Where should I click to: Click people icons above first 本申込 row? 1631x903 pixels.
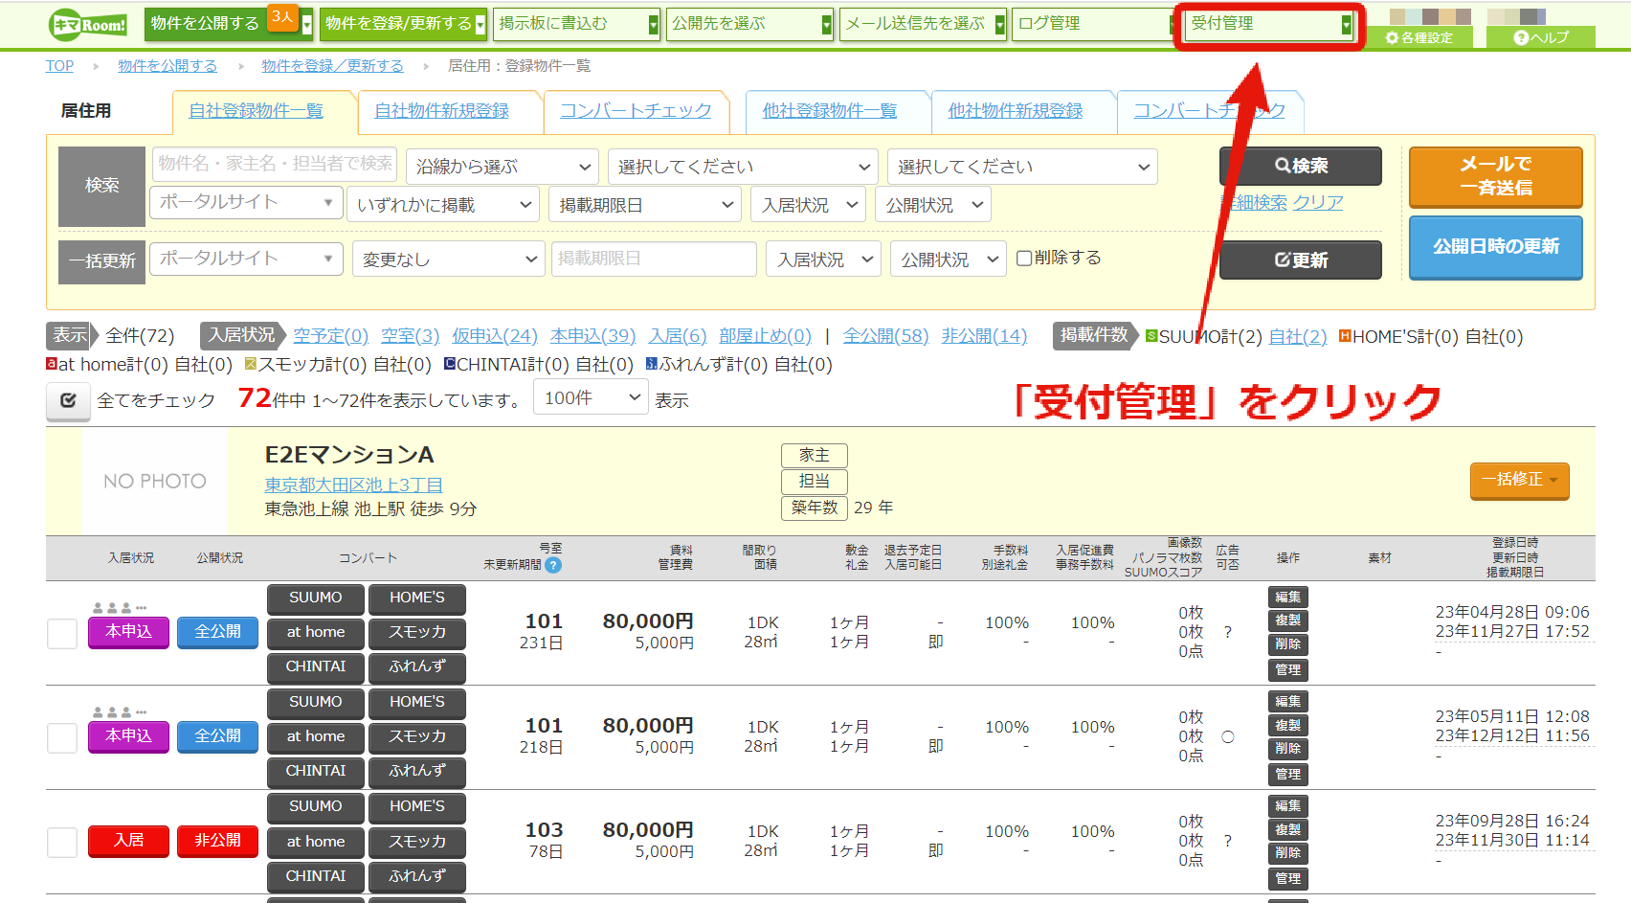120,608
